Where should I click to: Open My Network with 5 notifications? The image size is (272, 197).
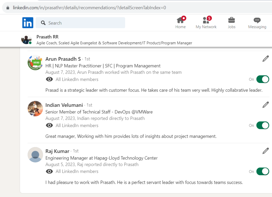click(x=206, y=23)
